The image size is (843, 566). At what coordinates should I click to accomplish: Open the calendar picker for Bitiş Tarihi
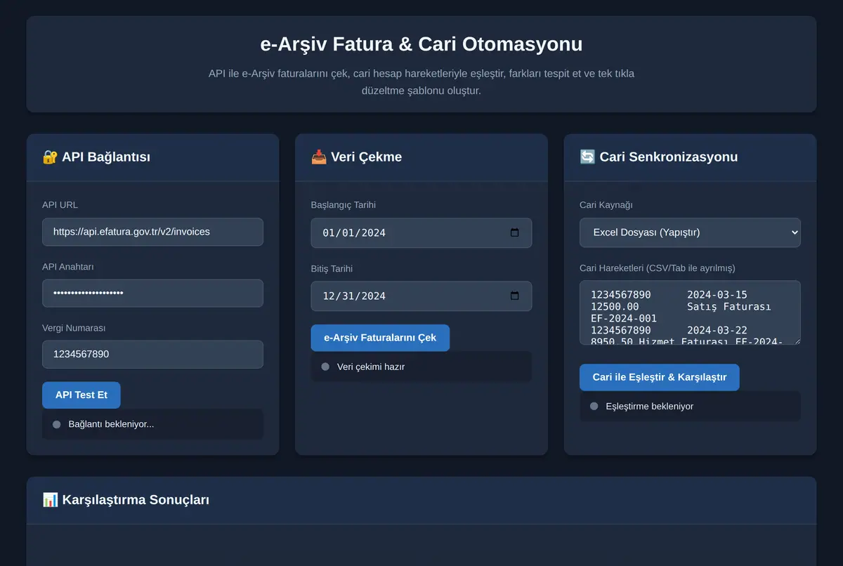[x=515, y=296]
